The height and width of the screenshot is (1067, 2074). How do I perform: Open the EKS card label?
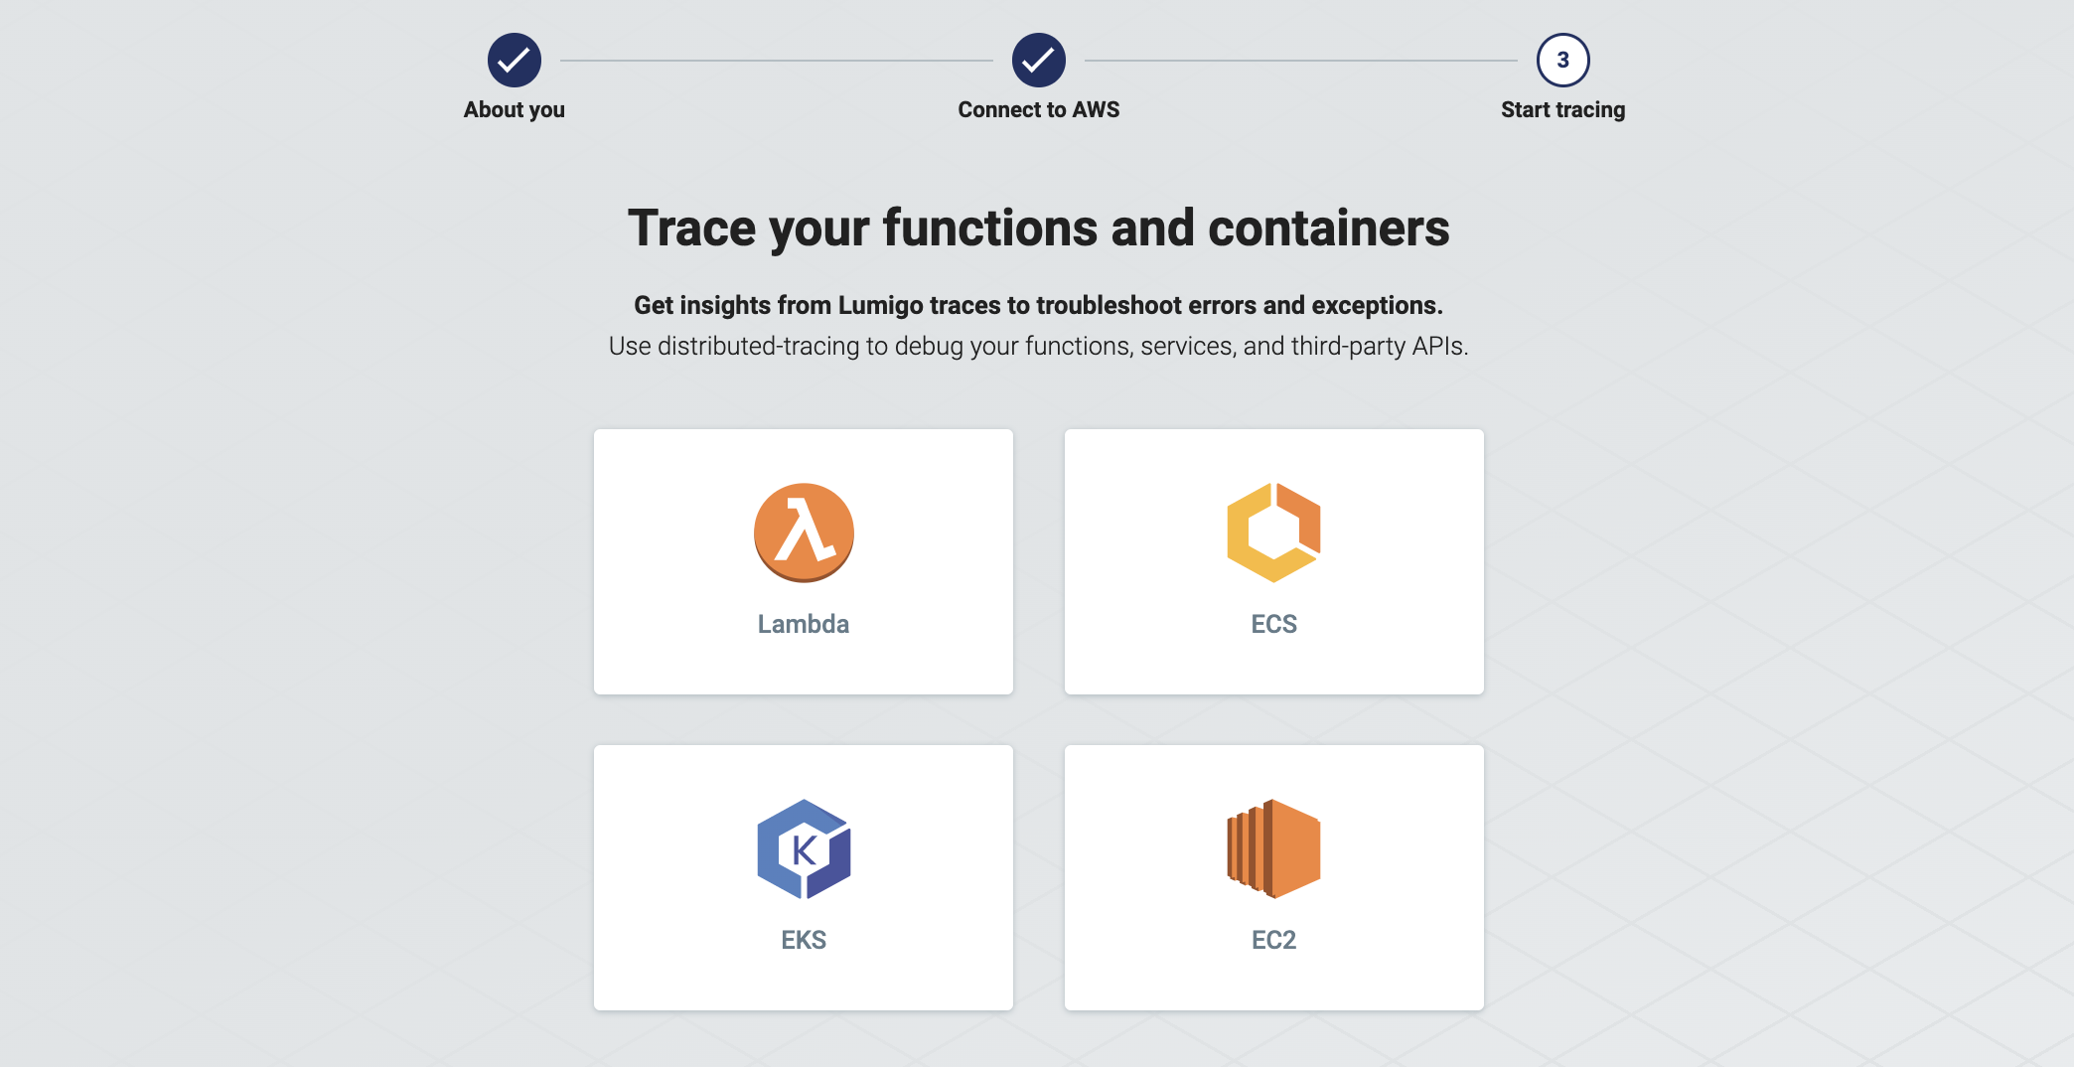point(804,940)
